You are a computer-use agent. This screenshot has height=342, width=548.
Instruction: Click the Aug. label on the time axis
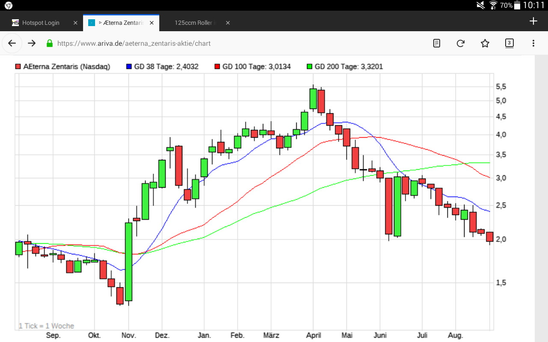[456, 336]
